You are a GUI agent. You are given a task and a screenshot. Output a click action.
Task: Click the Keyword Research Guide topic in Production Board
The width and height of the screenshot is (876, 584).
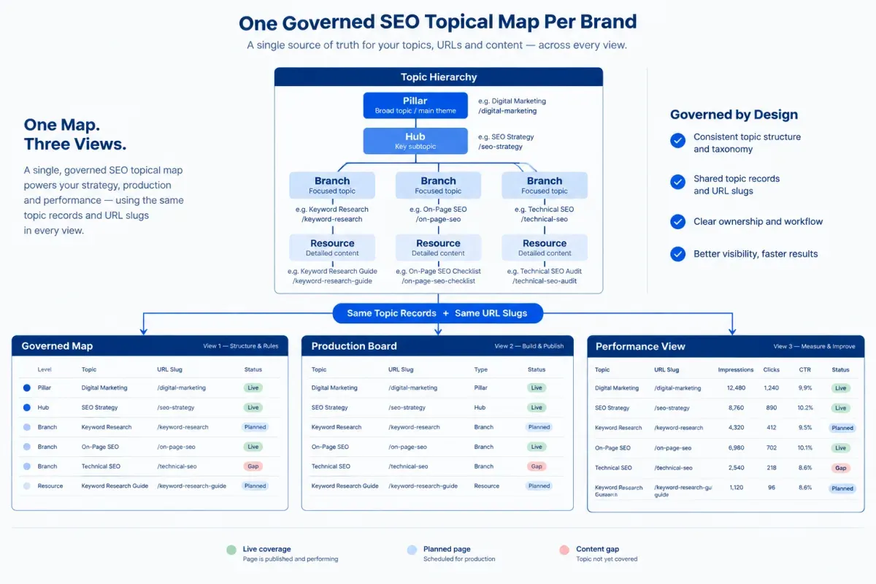point(345,485)
